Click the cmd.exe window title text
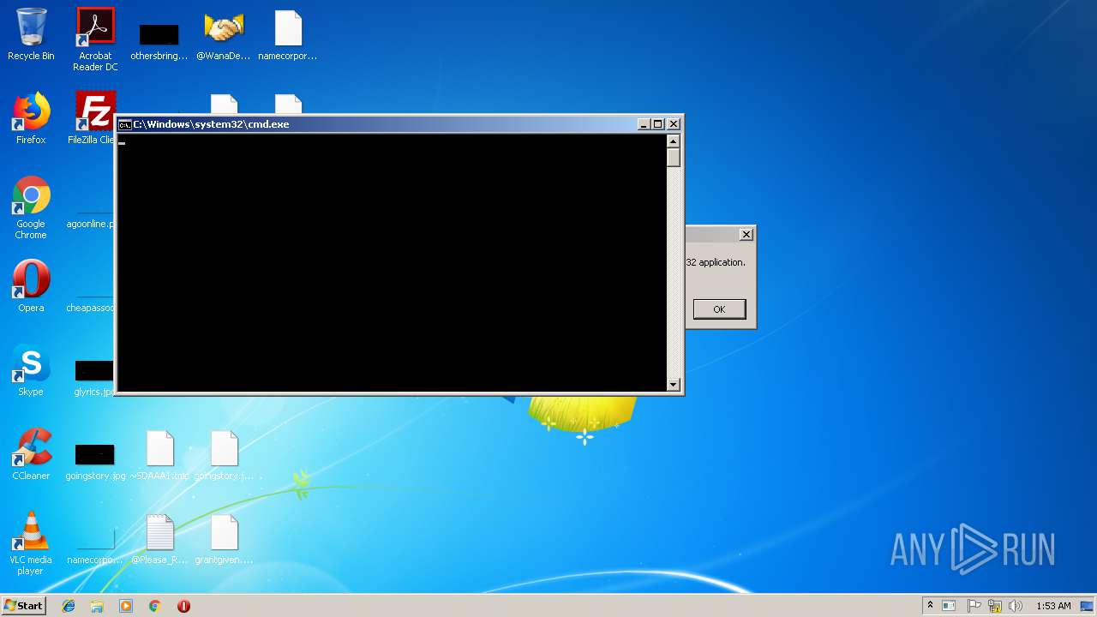The height and width of the screenshot is (617, 1097). [x=211, y=124]
